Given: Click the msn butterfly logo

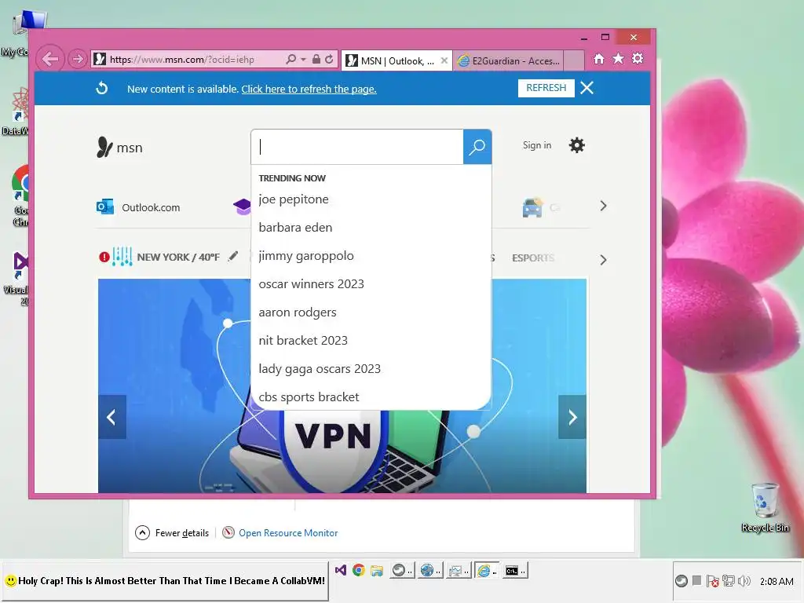Looking at the screenshot, I should [x=119, y=147].
